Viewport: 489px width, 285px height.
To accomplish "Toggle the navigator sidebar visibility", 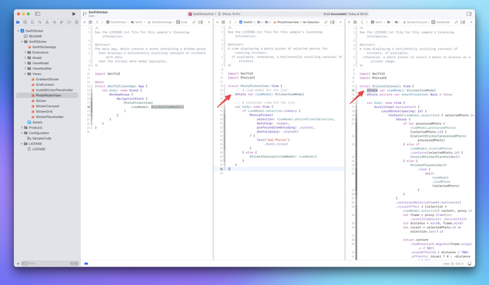I will click(37, 14).
